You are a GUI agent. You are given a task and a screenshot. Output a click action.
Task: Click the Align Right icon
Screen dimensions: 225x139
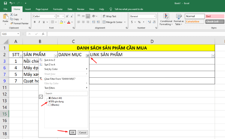pyautogui.click(x=88, y=22)
